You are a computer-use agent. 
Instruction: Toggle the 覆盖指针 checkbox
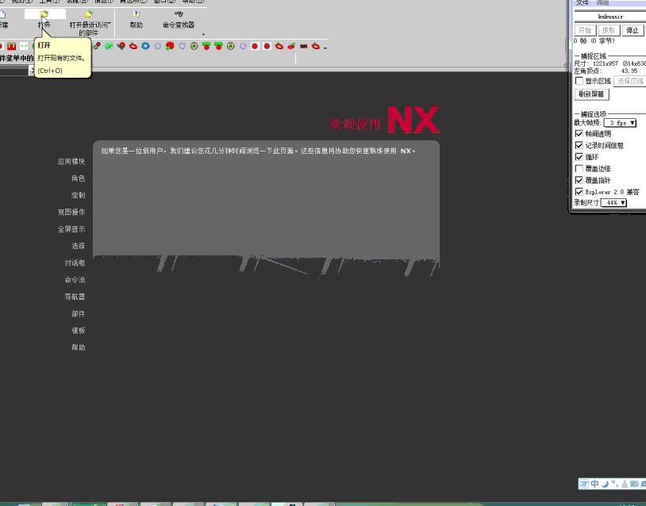579,180
